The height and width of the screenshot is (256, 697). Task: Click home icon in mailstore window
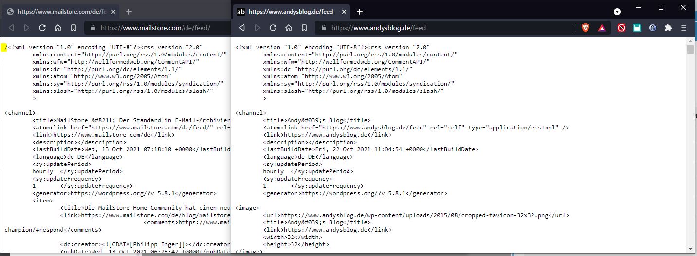coord(58,28)
